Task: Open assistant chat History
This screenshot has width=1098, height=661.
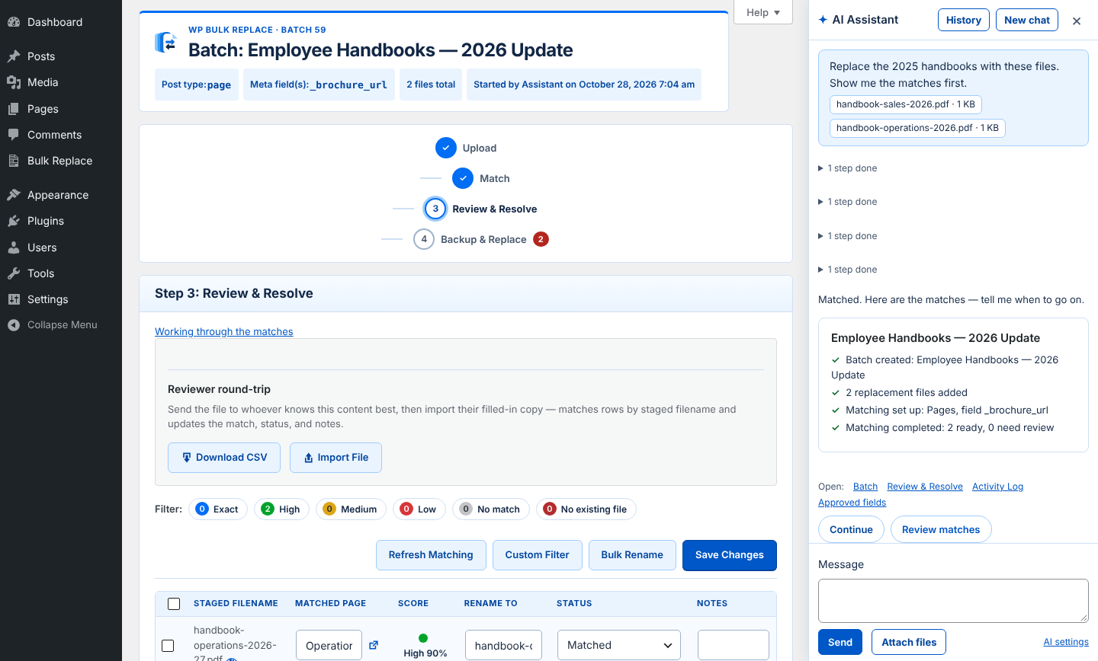Action: tap(964, 20)
